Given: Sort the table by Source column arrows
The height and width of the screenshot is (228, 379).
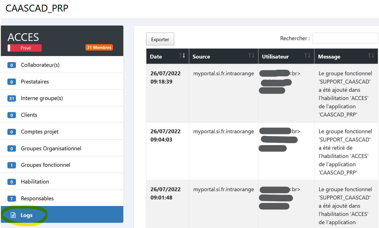Looking at the screenshot, I should pos(251,55).
